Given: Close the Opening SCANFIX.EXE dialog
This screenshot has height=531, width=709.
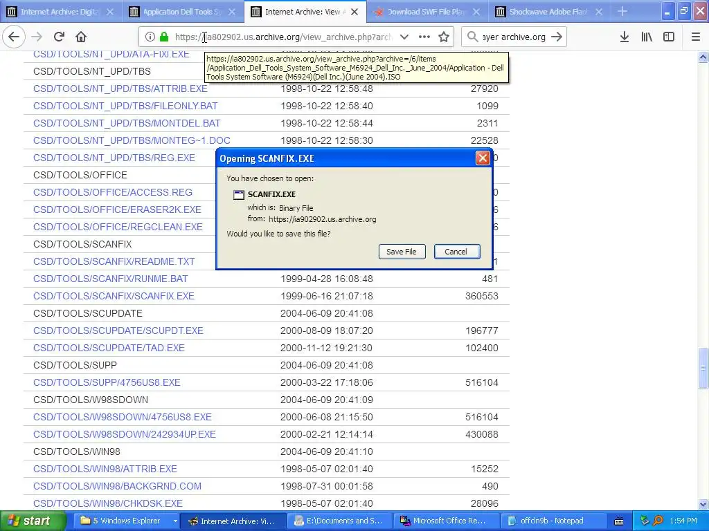Looking at the screenshot, I should pyautogui.click(x=483, y=158).
